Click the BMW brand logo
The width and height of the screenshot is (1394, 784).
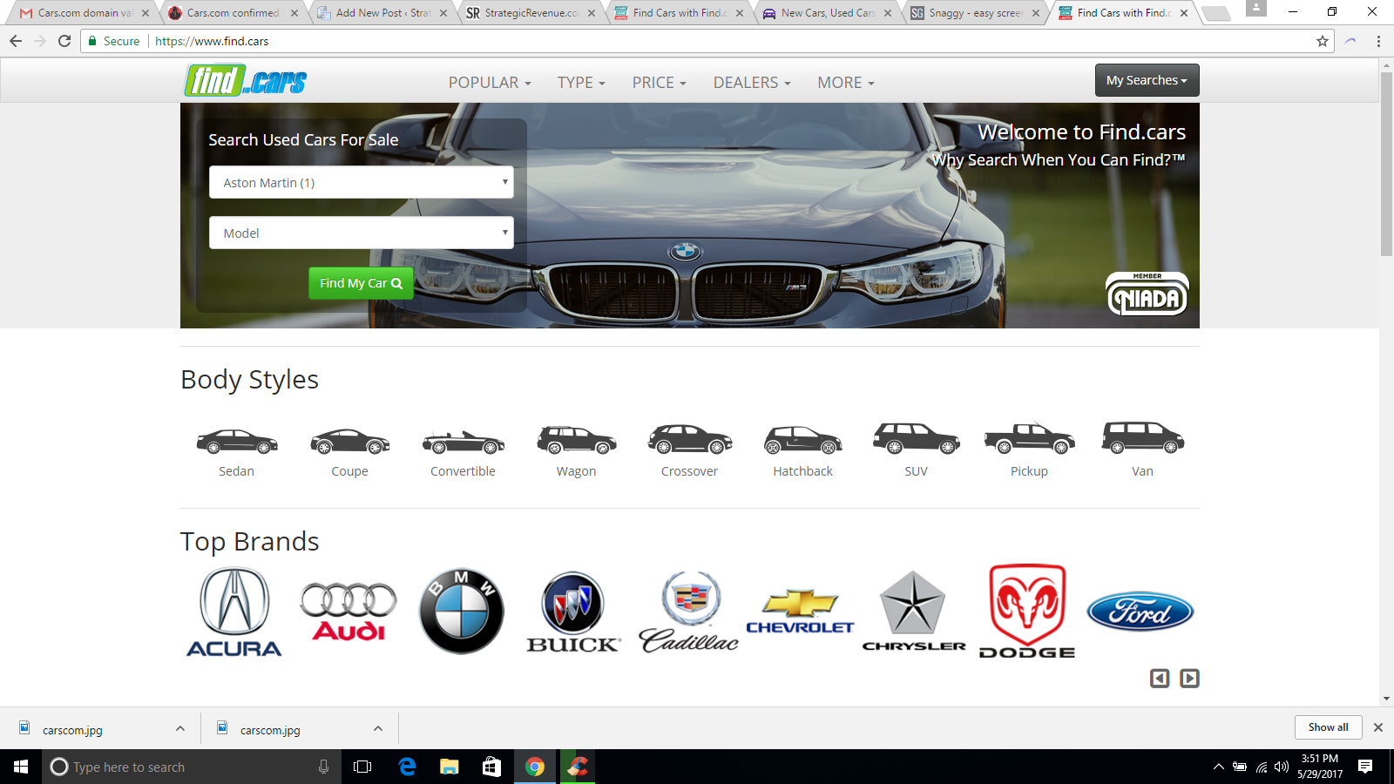coord(461,612)
